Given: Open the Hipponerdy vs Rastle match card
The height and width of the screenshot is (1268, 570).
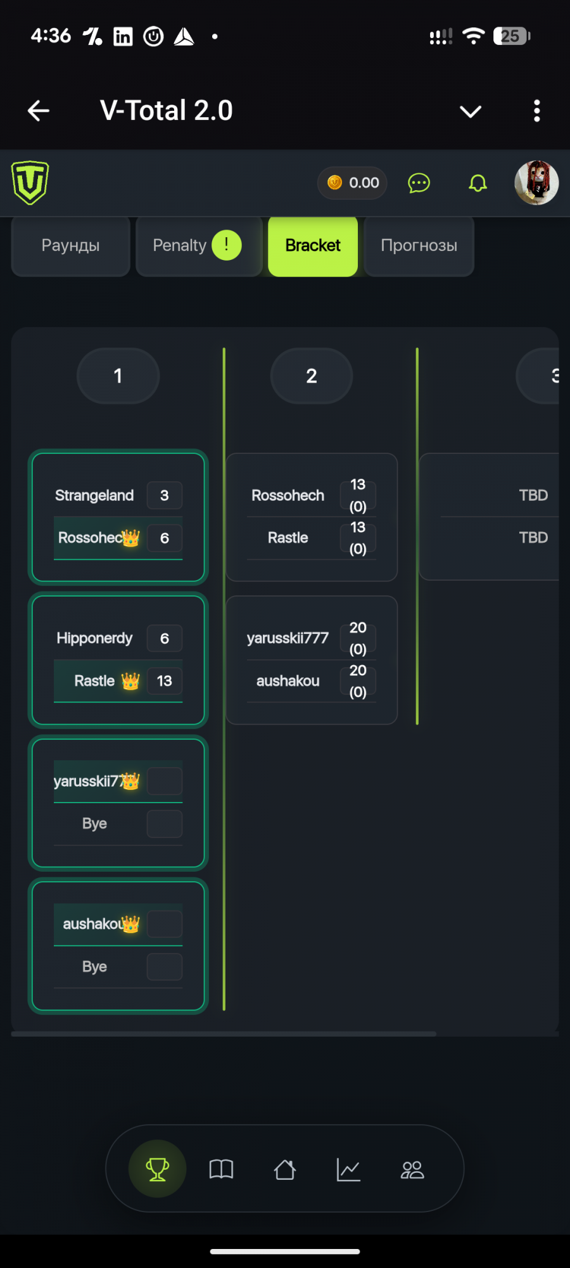Looking at the screenshot, I should click(x=118, y=659).
